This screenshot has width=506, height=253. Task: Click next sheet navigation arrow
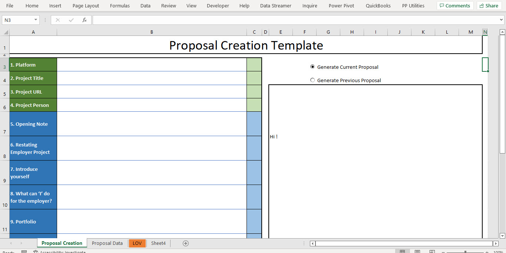pyautogui.click(x=21, y=243)
